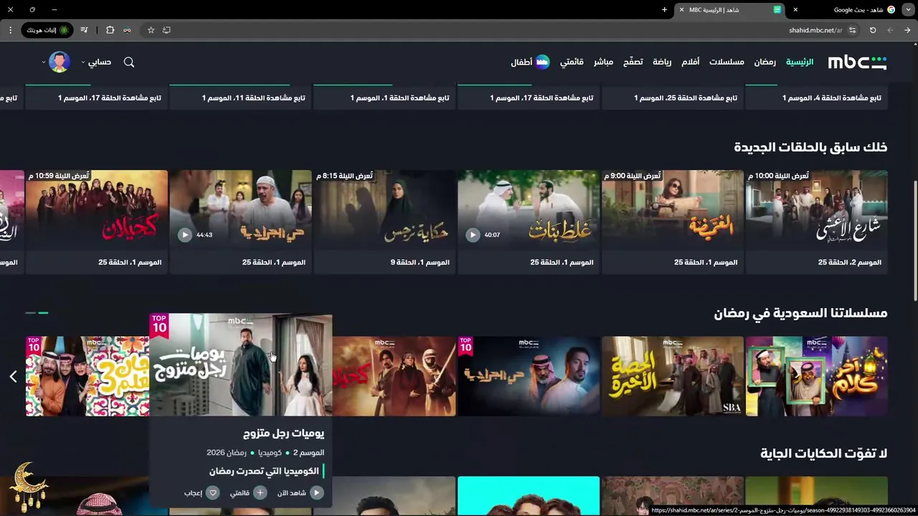Viewport: 918px width, 516px height.
Task: Select the green active carousel indicator dash
Action: (x=43, y=313)
